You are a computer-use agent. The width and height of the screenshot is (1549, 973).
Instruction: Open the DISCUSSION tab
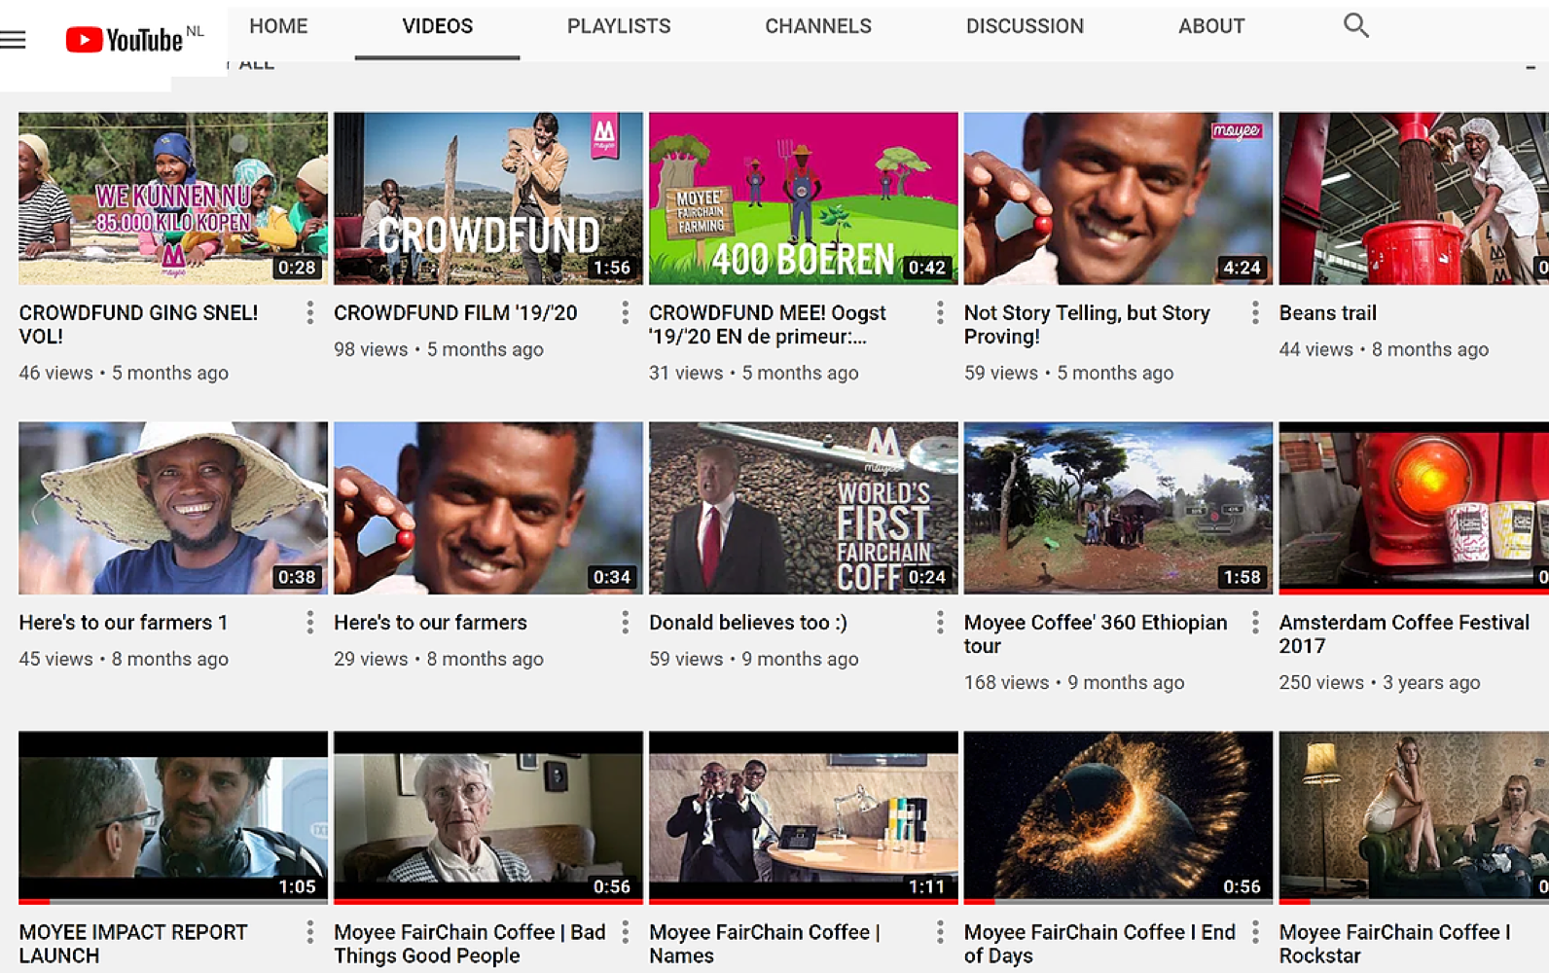click(1025, 26)
